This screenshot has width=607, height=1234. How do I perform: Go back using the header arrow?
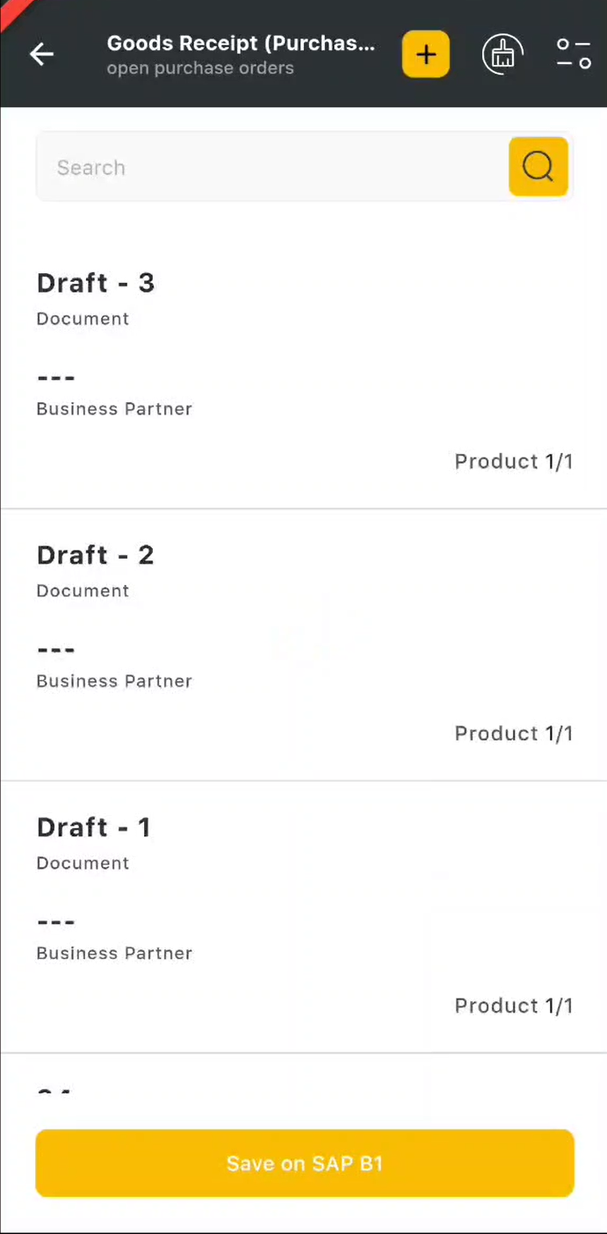(x=41, y=54)
